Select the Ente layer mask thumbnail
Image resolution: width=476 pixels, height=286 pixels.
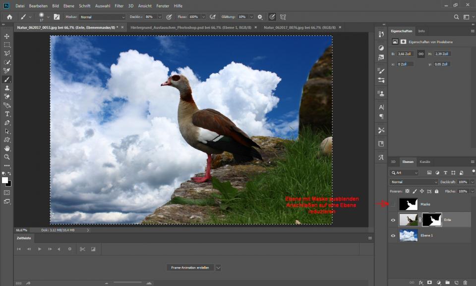[x=431, y=219]
